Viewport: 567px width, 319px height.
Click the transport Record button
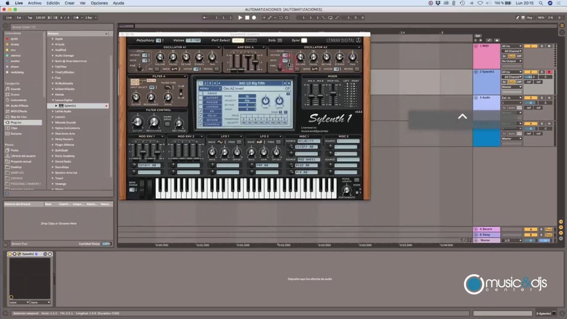[254, 17]
